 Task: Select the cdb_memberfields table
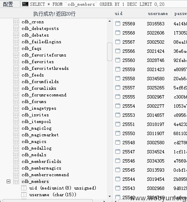41,162
